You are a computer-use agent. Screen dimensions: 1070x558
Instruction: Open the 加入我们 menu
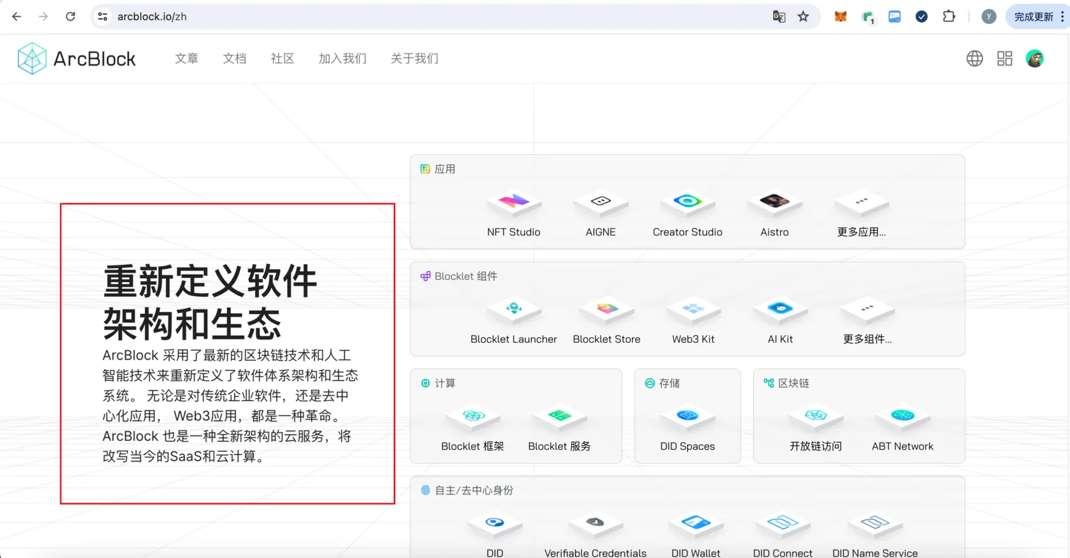click(342, 59)
